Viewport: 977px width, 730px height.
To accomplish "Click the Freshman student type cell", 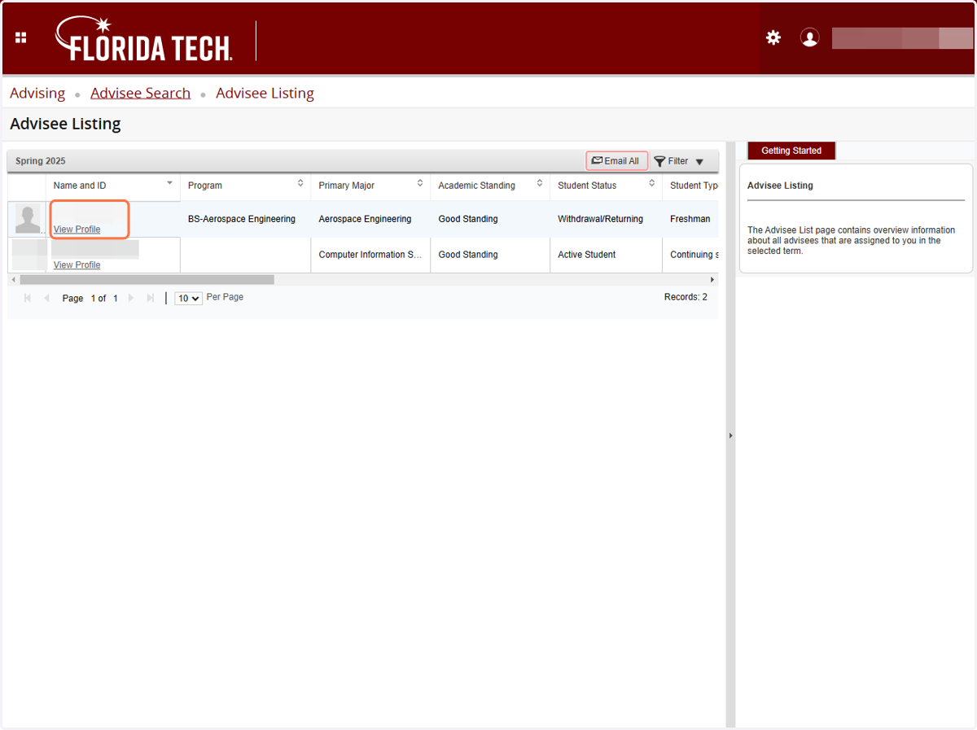I will coord(690,219).
